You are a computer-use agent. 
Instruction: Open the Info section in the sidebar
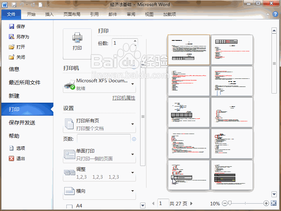(x=14, y=69)
